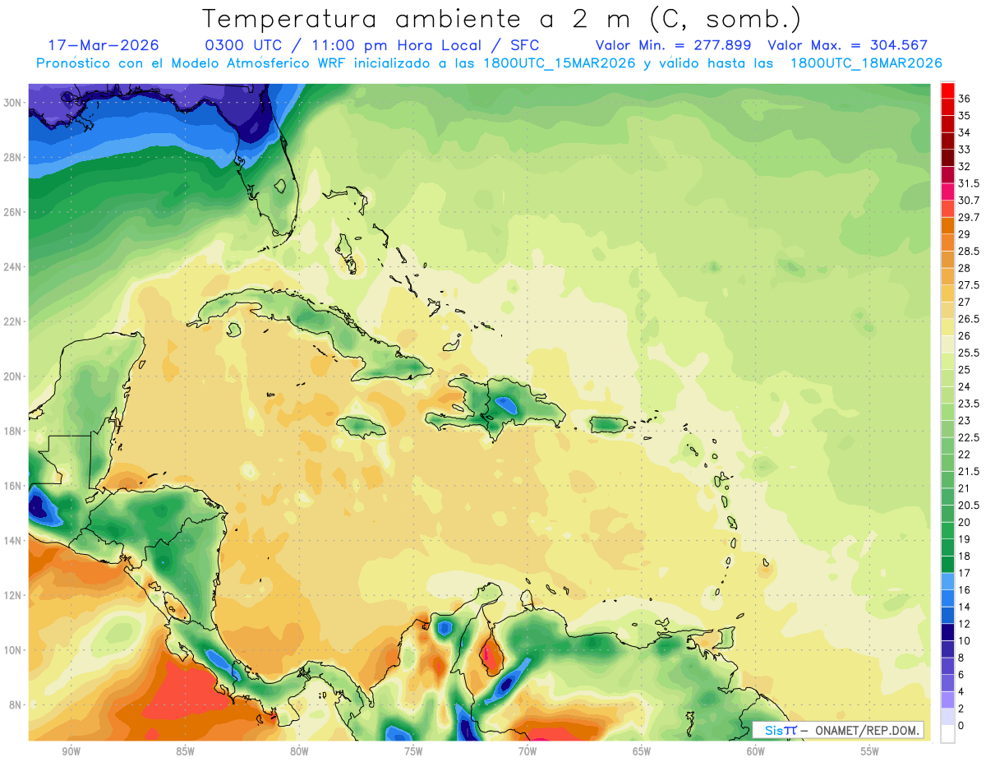The height and width of the screenshot is (762, 986).
Task: Click the '80W' longitude label
Action: [x=299, y=751]
